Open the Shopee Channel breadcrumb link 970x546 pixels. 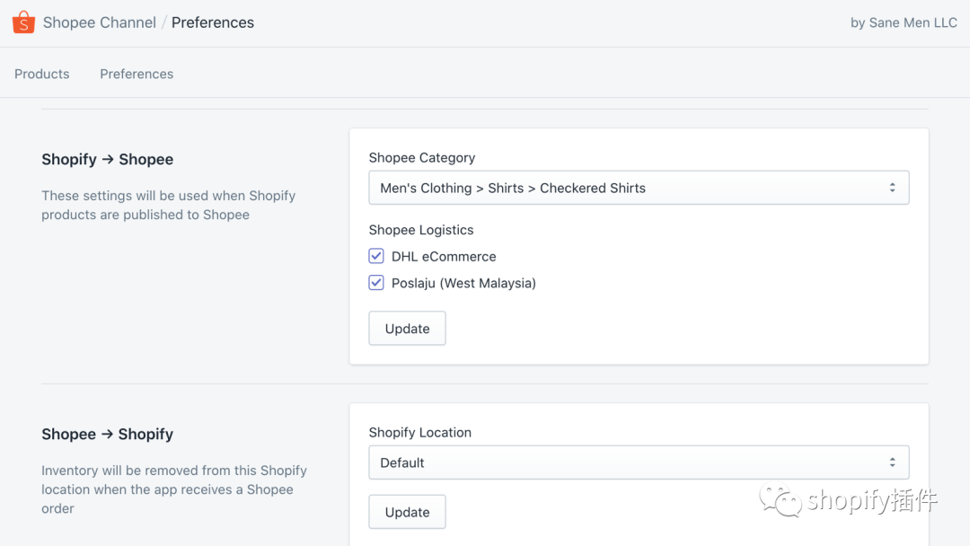[100, 22]
